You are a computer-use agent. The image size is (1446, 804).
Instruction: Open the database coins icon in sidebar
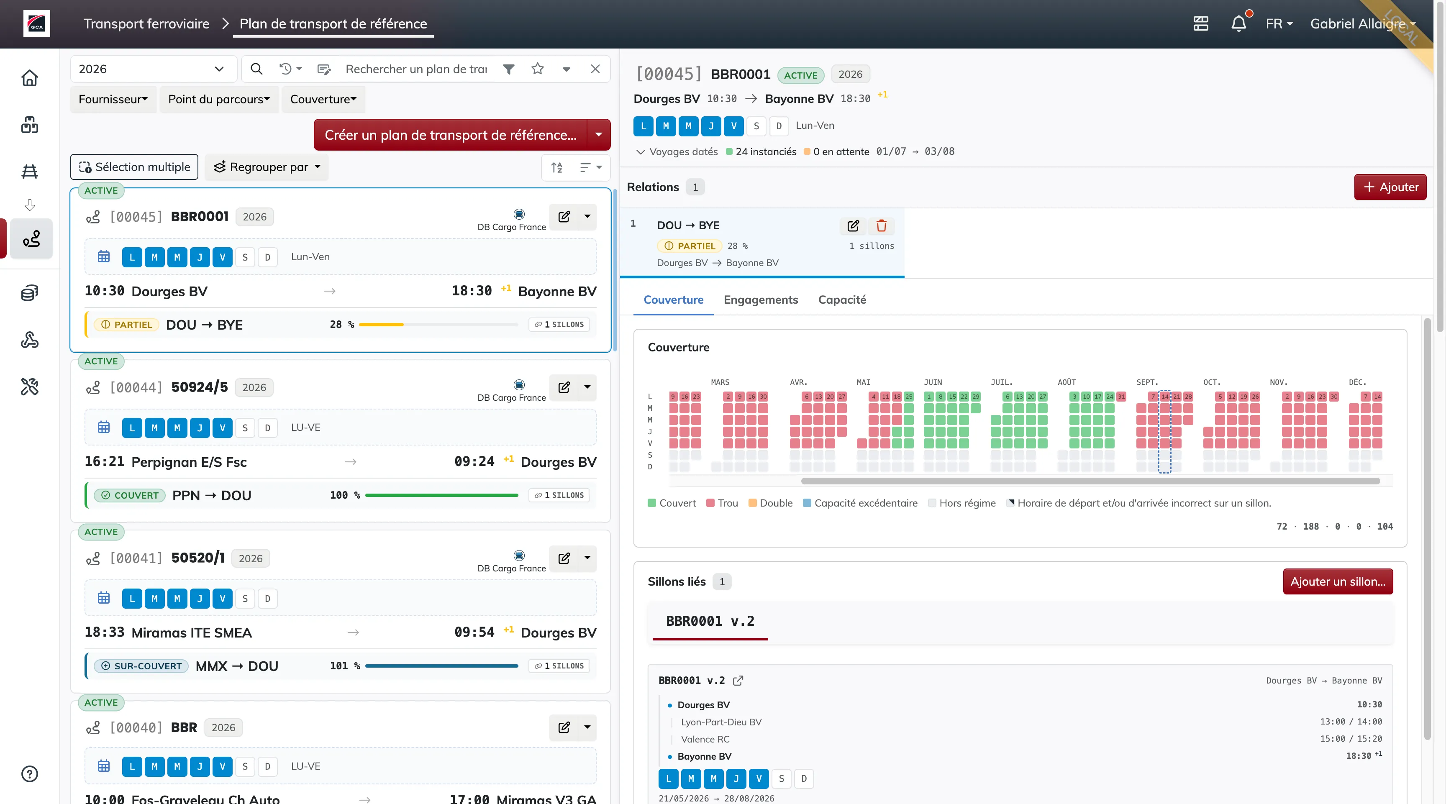click(30, 293)
